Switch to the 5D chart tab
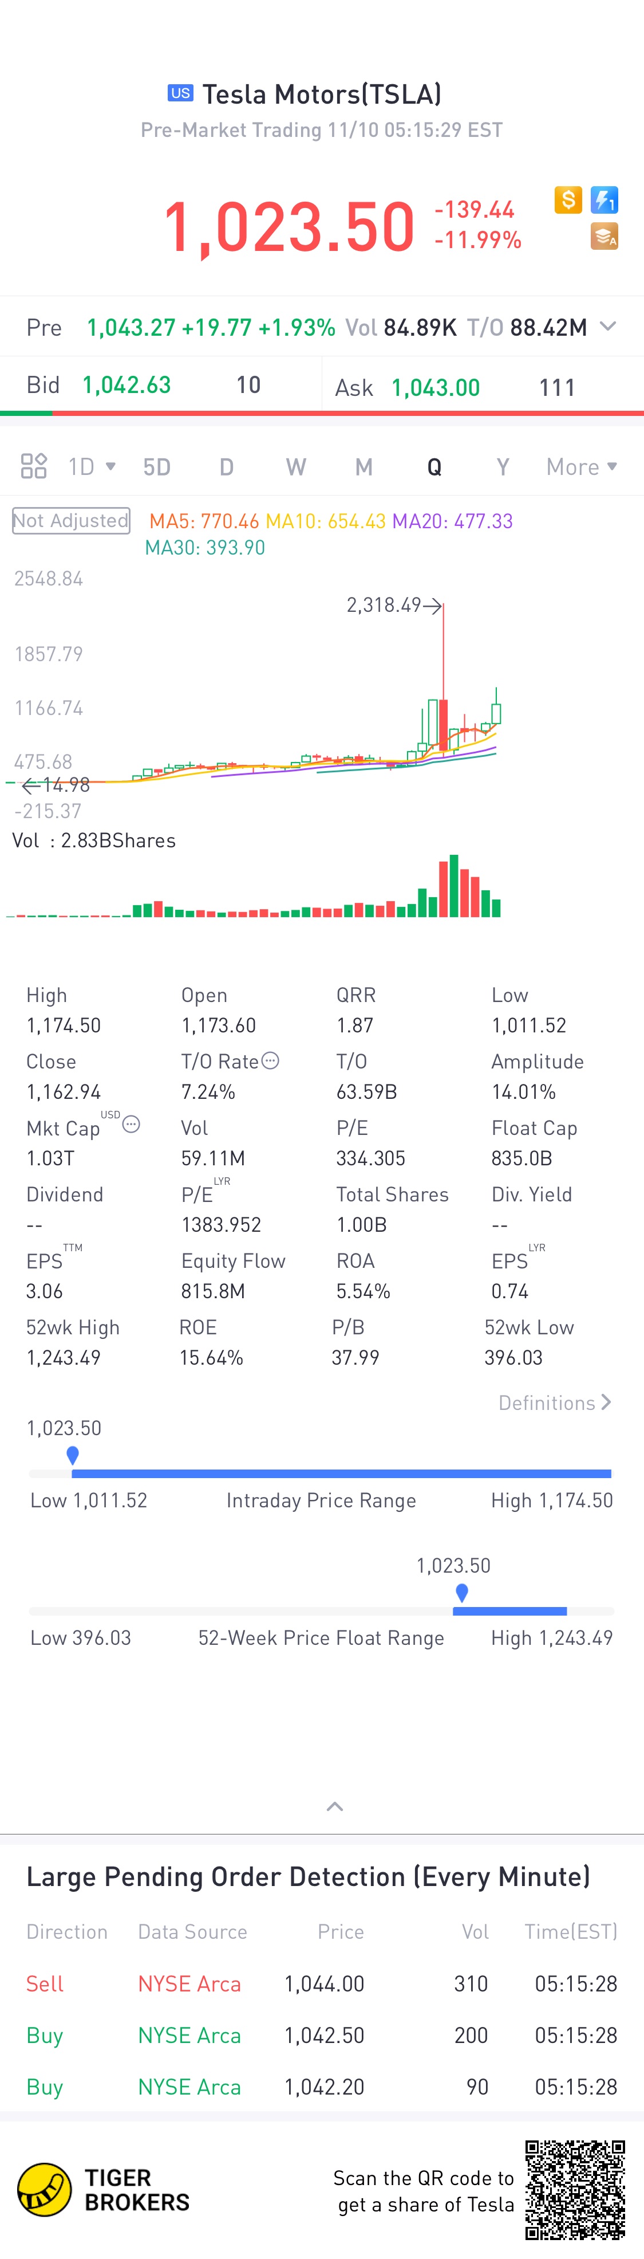644x2259 pixels. click(157, 466)
